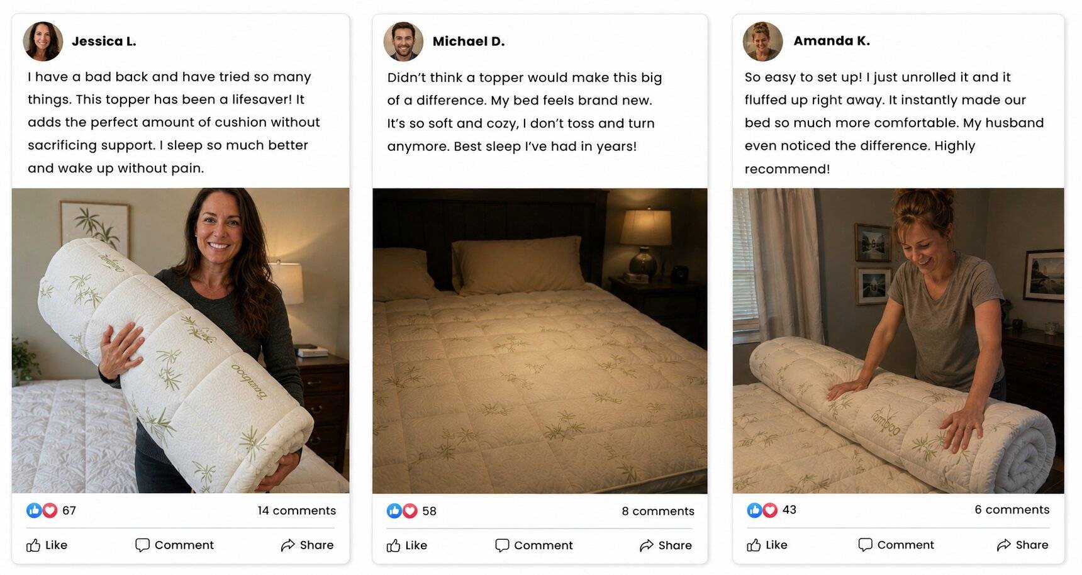The width and height of the screenshot is (1082, 575).
Task: View reactions on the post with 43 likes
Action: (x=771, y=510)
